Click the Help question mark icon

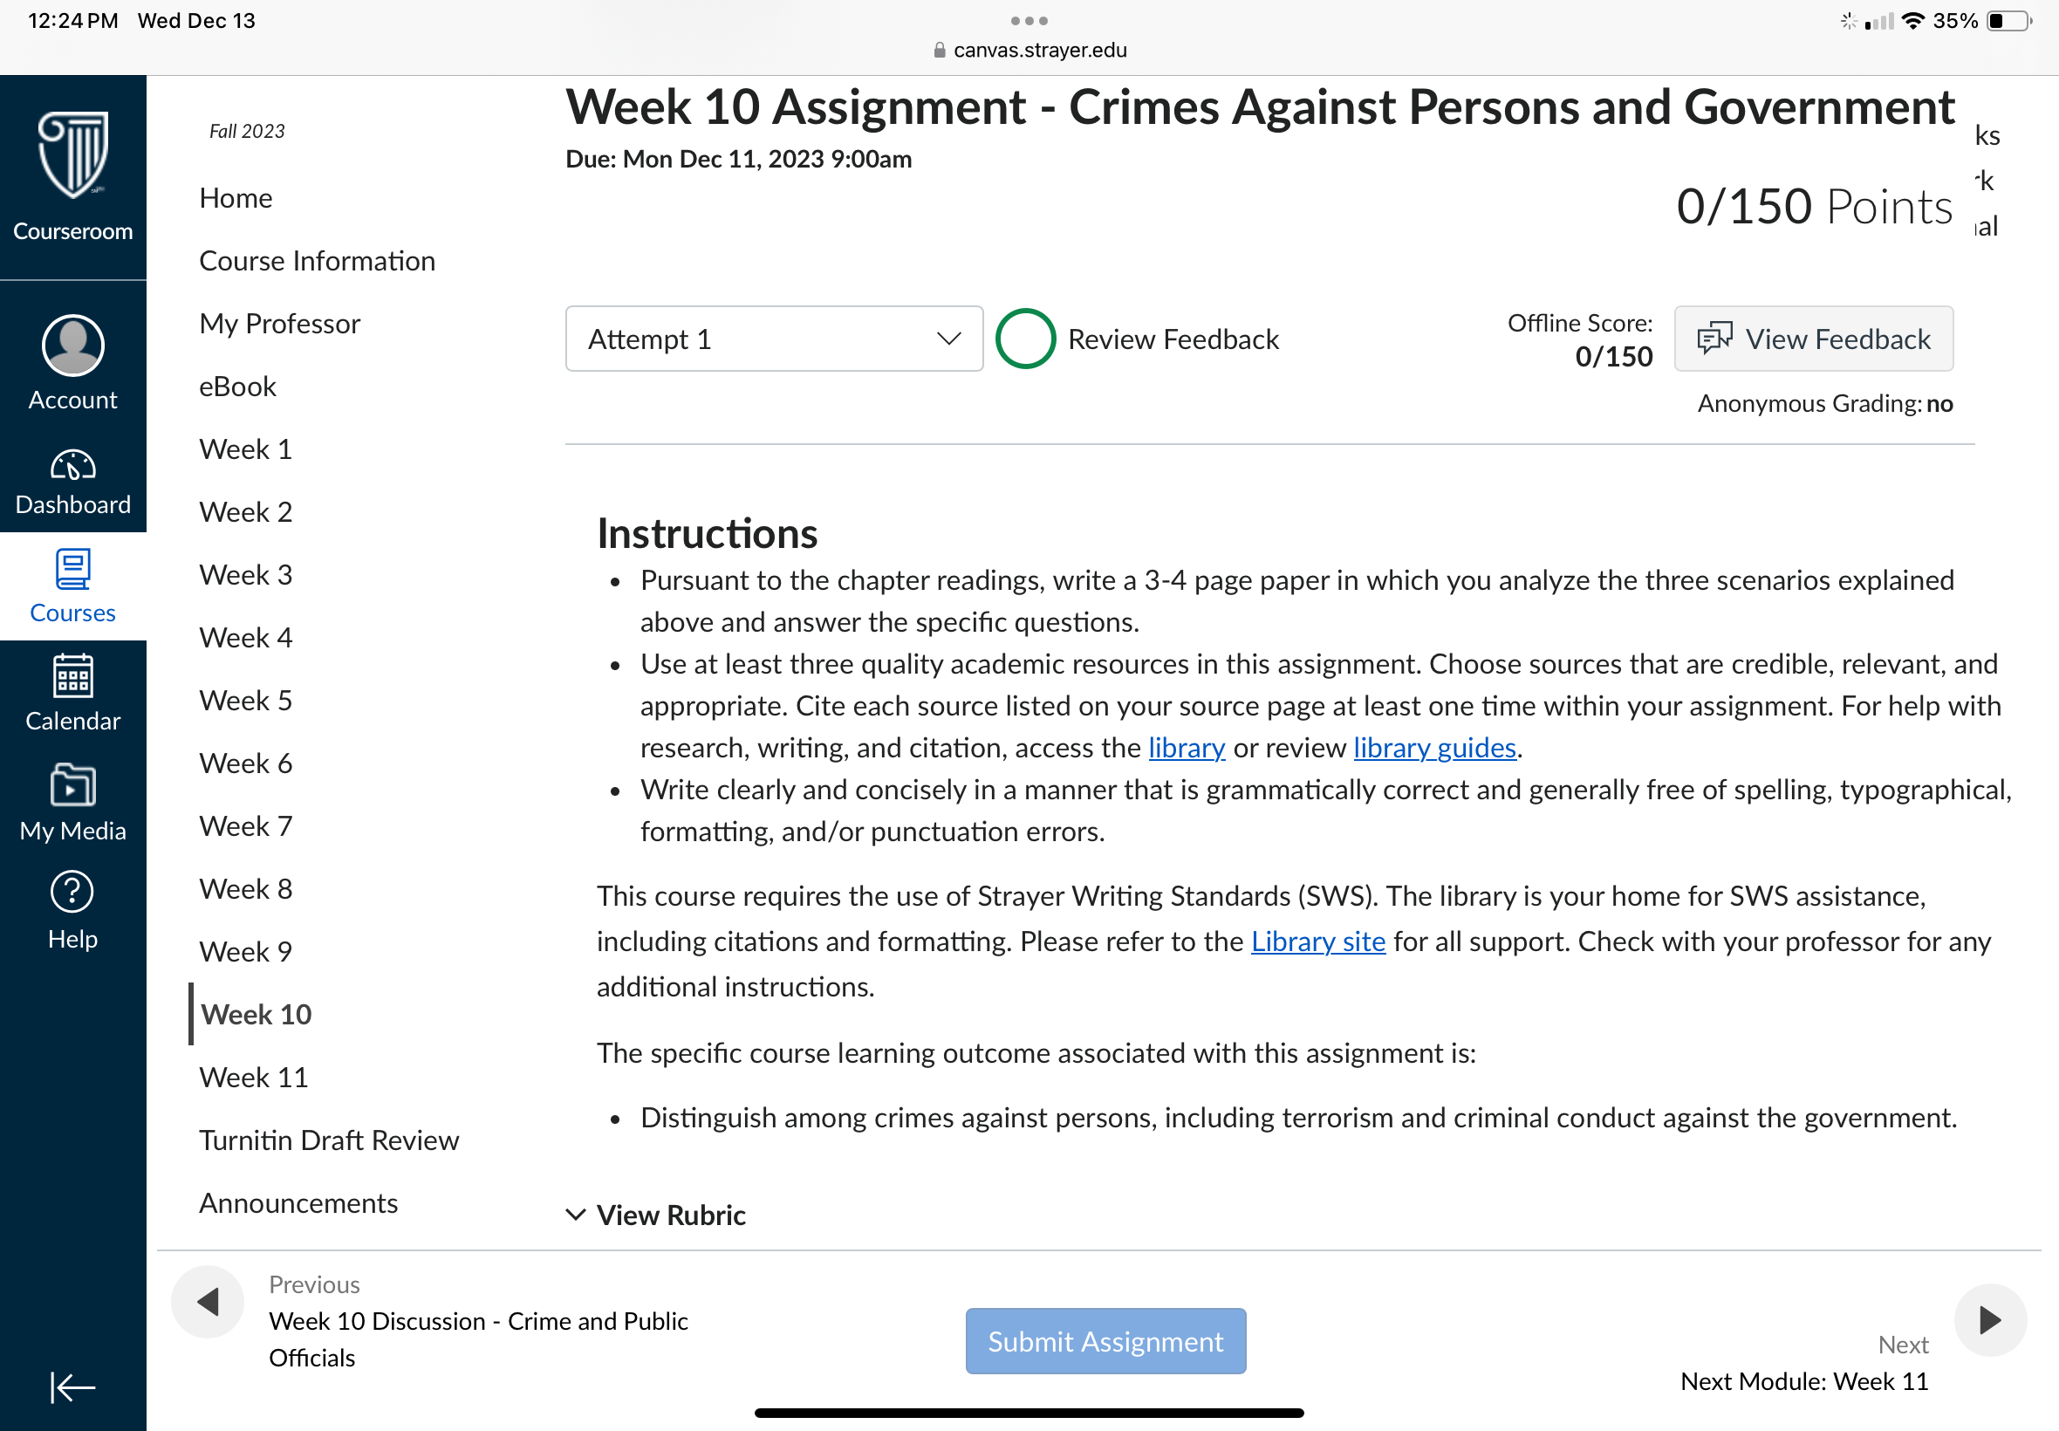pos(72,892)
